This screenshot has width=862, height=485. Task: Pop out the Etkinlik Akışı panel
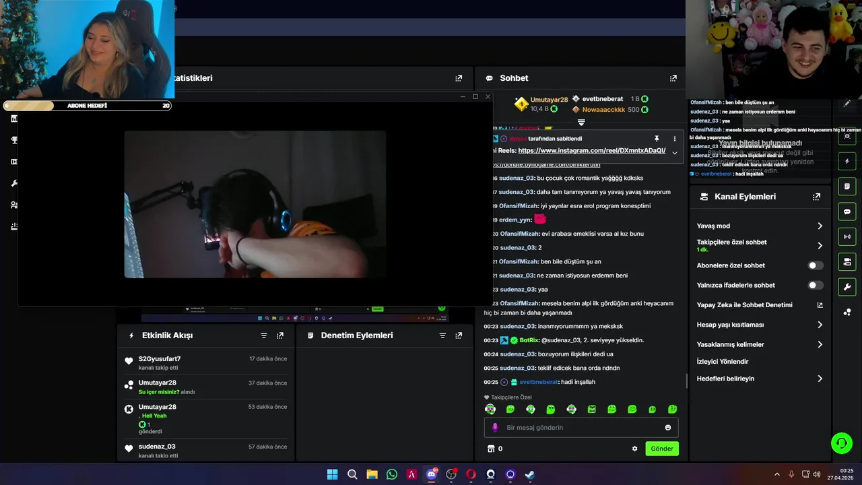pyautogui.click(x=280, y=335)
